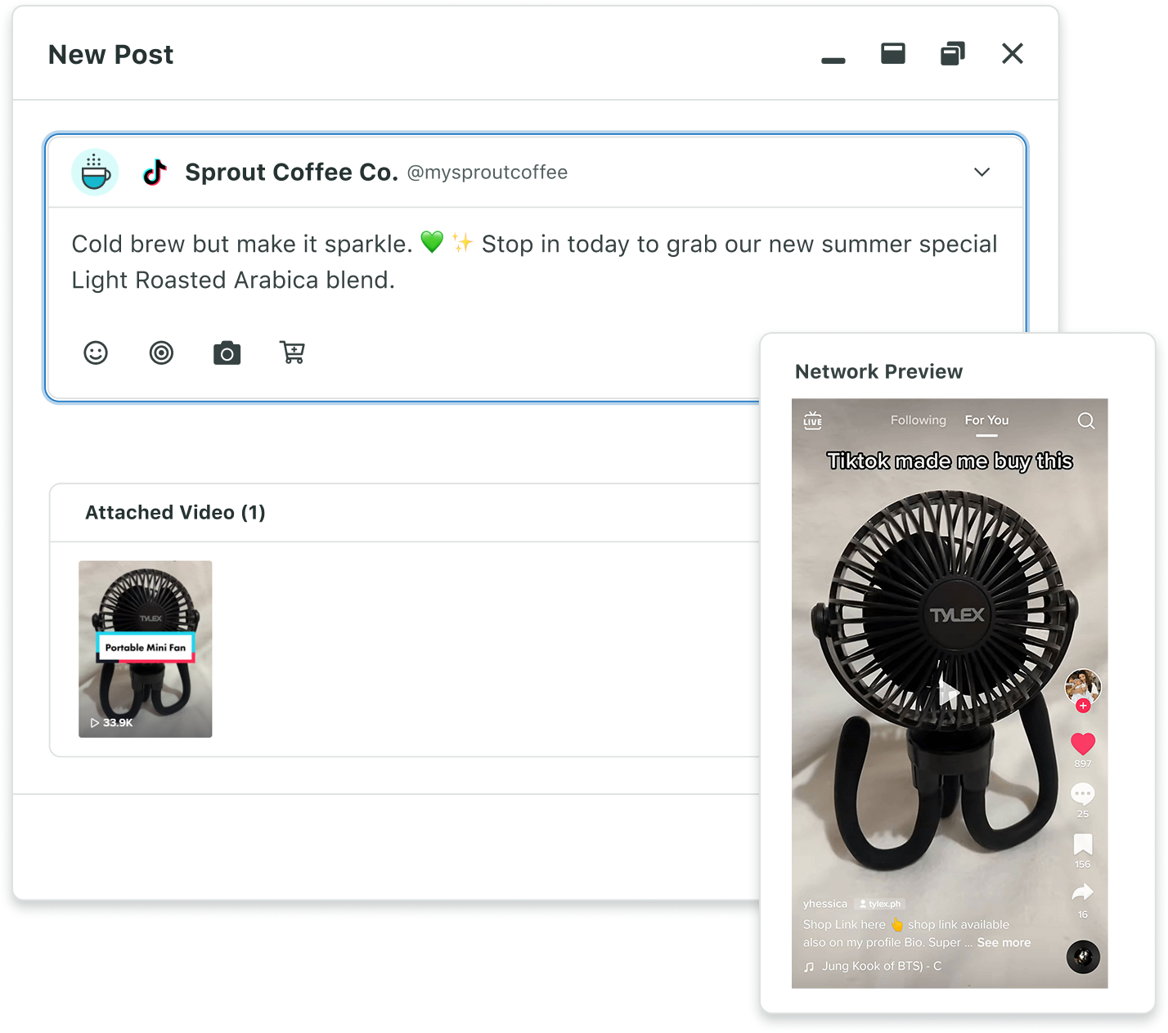This screenshot has height=1033, width=1168.
Task: Click the TikTok LIVE icon in preview
Action: point(812,420)
